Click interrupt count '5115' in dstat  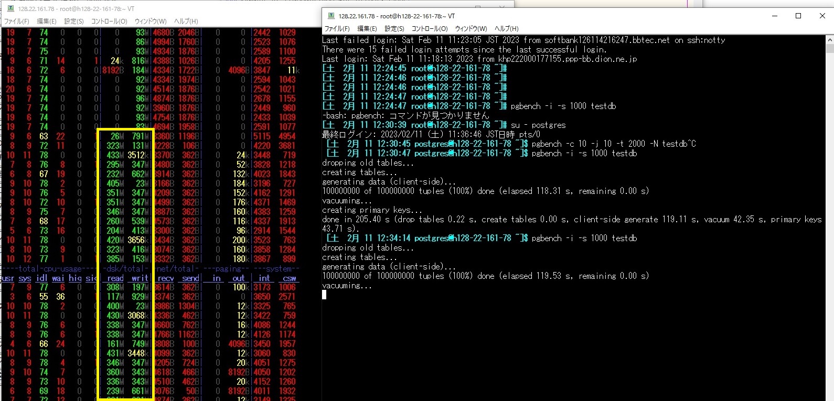pos(262,136)
